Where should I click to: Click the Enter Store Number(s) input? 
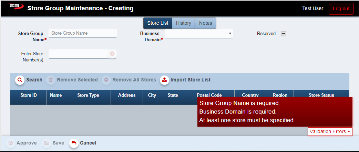click(x=78, y=54)
